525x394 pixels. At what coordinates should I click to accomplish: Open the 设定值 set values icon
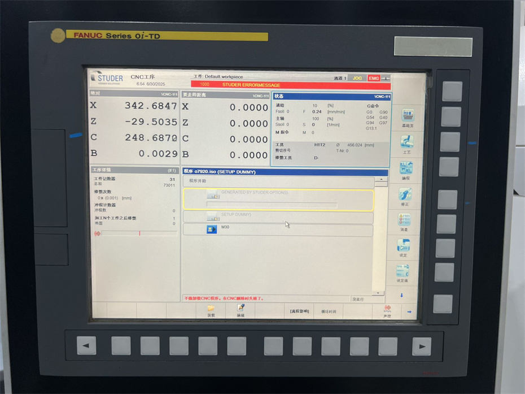(x=402, y=272)
